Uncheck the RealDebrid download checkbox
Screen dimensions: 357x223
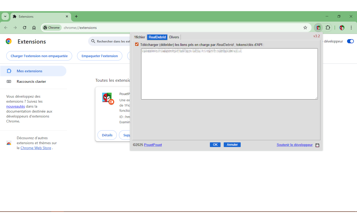[137, 44]
